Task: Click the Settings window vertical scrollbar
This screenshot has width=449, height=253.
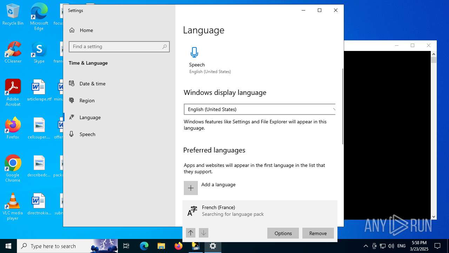Action: pos(343,106)
